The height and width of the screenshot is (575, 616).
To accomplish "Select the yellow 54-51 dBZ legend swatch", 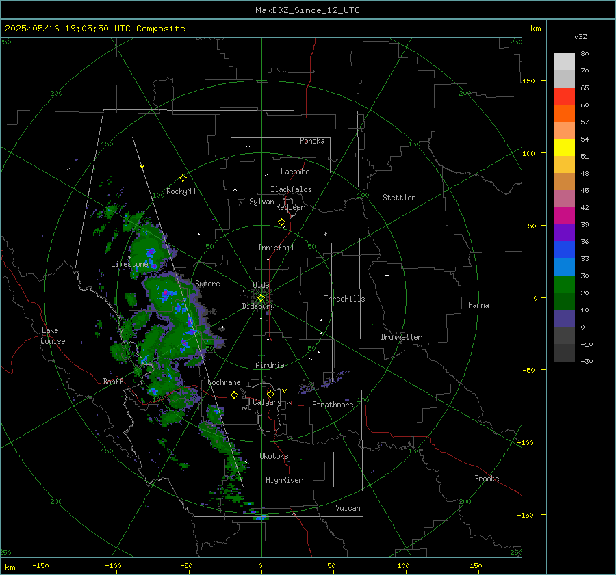I will coord(564,147).
